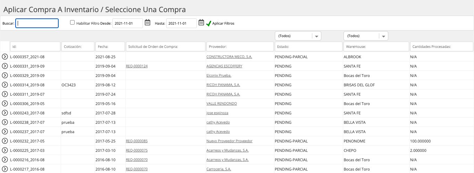
Task: Open REQ-0000124 purchase request link
Action: coord(137,66)
